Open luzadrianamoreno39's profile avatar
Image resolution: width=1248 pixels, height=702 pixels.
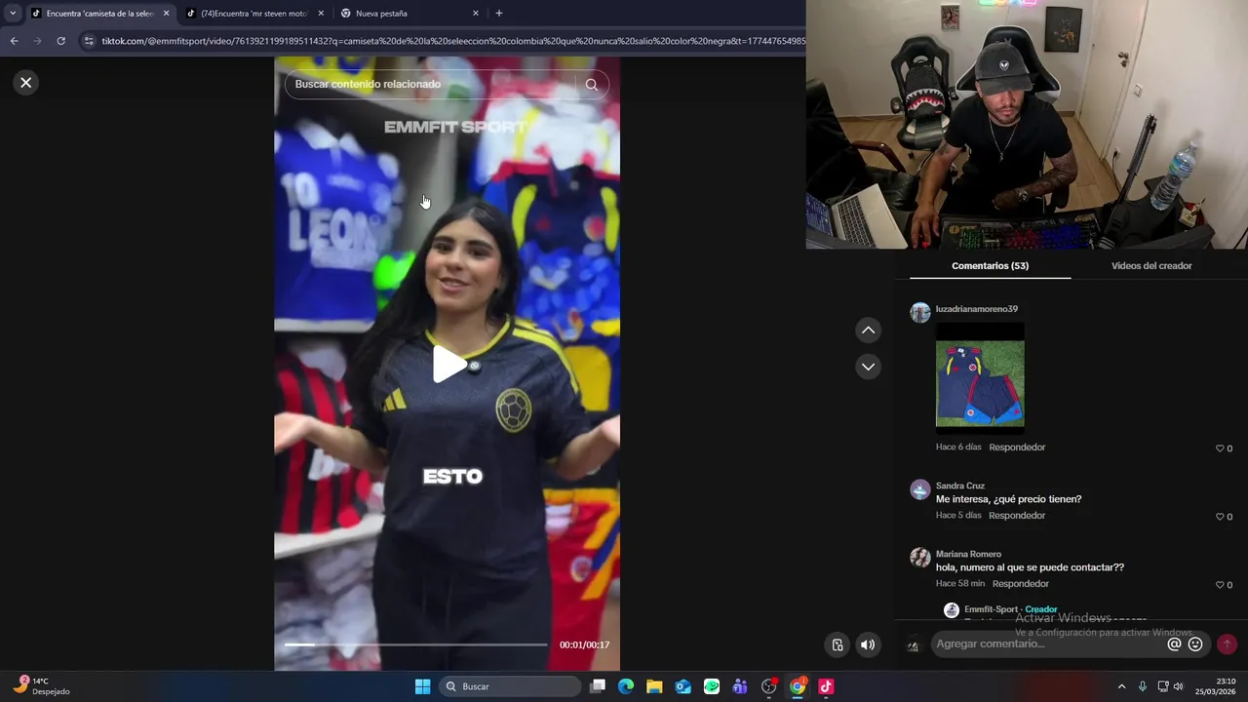tap(920, 312)
